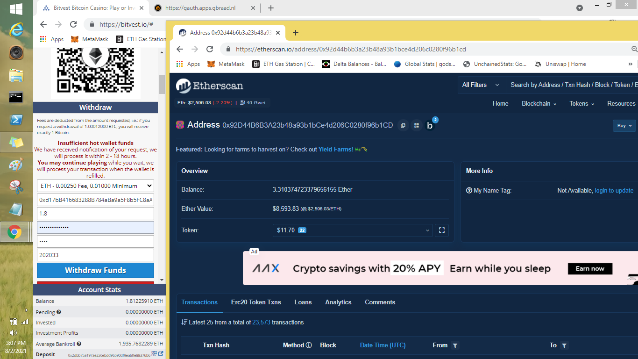Image resolution: width=638 pixels, height=359 pixels.
Task: Open the Blockscan chat 'b' icon
Action: pos(430,125)
